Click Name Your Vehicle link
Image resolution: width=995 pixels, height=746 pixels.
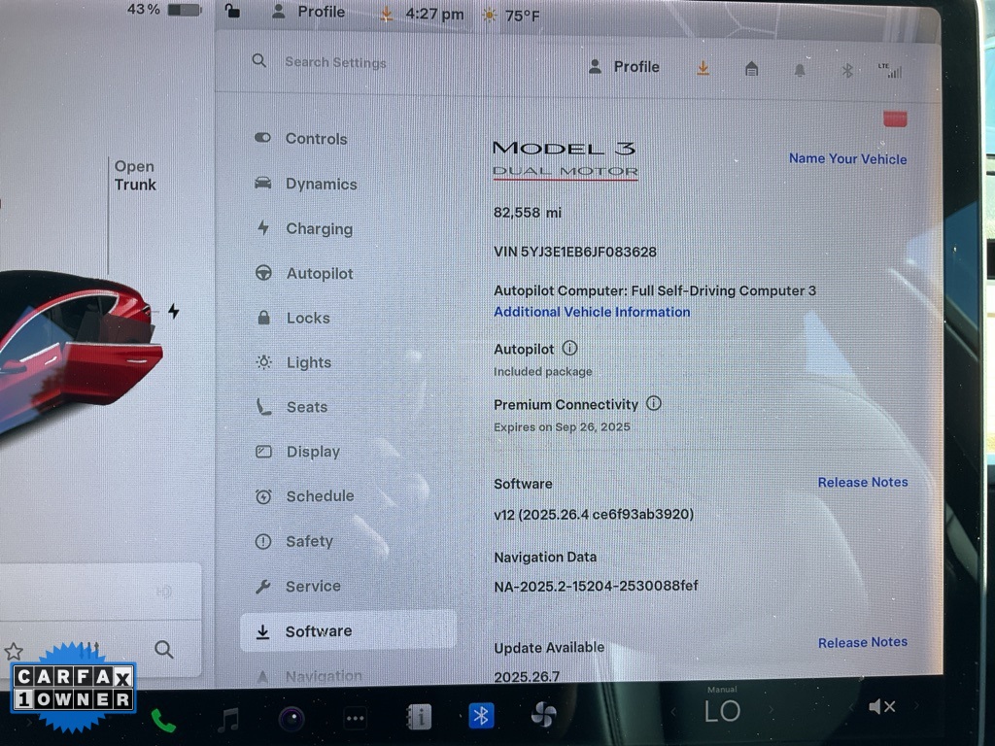[x=847, y=159]
